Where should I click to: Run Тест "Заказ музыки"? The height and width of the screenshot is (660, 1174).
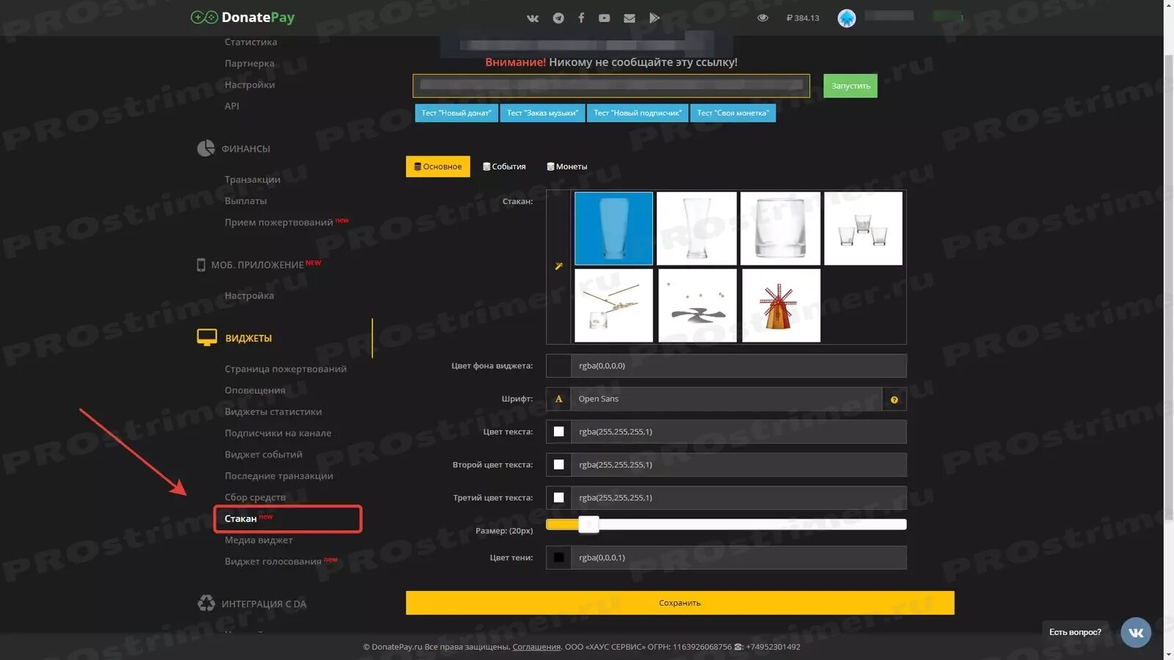tap(542, 113)
